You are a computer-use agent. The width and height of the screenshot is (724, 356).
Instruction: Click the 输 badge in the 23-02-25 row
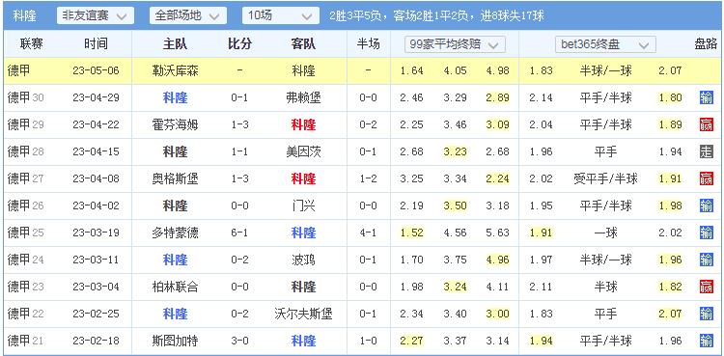tap(706, 314)
